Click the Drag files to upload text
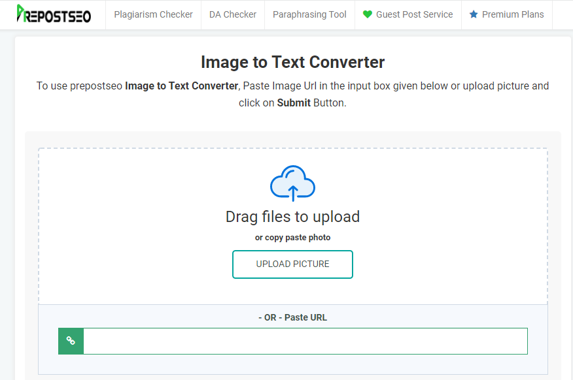The image size is (573, 380). pos(292,217)
